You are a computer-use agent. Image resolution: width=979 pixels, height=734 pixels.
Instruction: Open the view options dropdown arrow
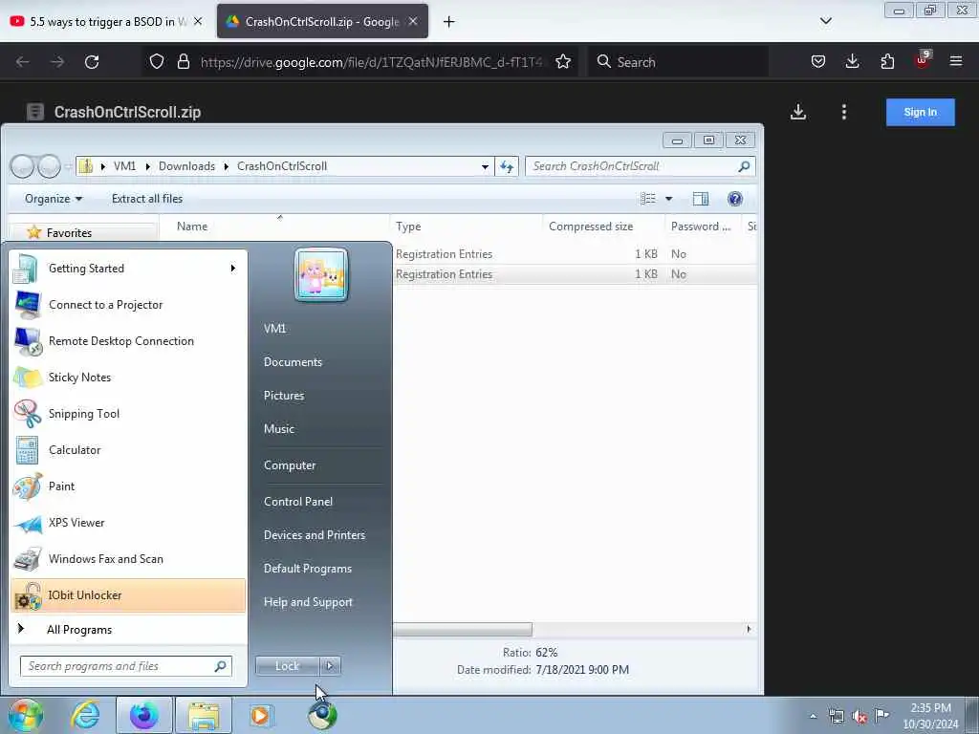668,199
